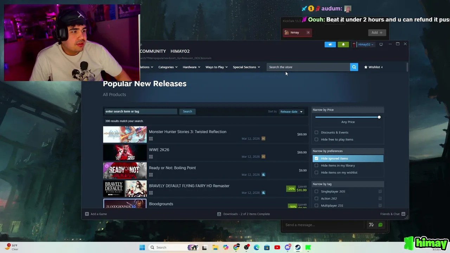Screen dimensions: 450x253
Task: Open Google Chrome from the taskbar
Action: click(236, 247)
